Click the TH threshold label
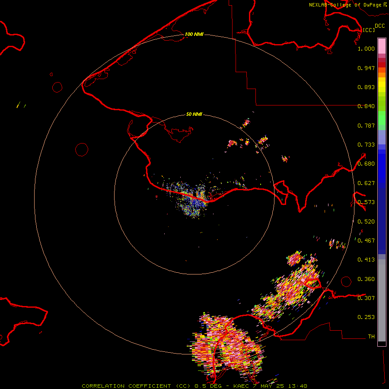 coord(371,336)
